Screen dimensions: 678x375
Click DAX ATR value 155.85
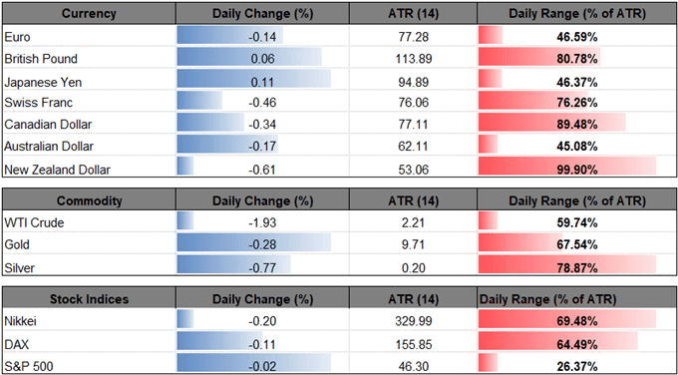pyautogui.click(x=414, y=344)
